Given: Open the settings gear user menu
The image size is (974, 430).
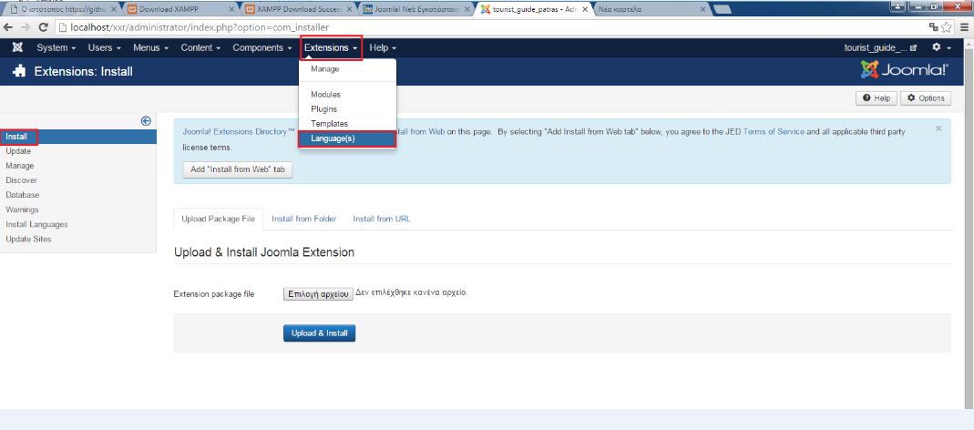Looking at the screenshot, I should (941, 48).
